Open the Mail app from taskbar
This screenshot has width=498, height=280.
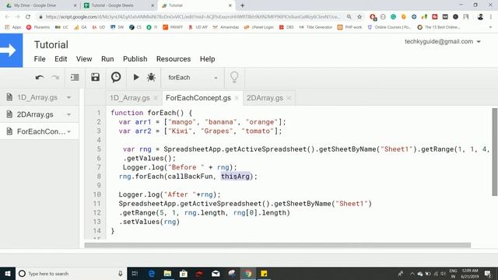click(216, 274)
